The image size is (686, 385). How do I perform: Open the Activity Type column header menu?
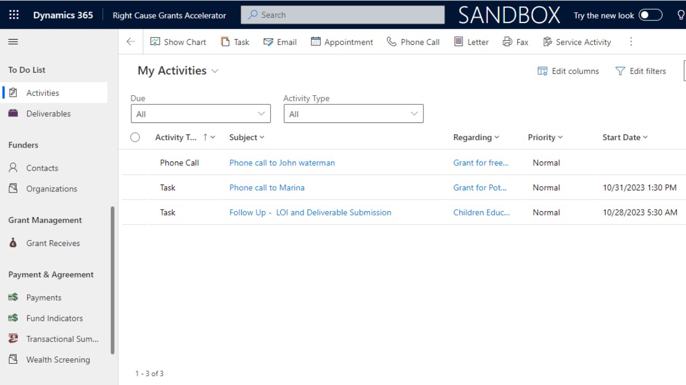pos(185,137)
